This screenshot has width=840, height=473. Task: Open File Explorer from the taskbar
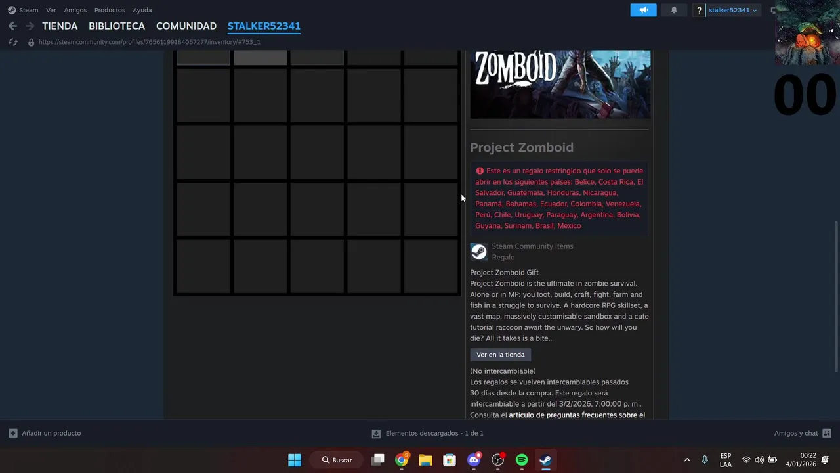click(425, 460)
